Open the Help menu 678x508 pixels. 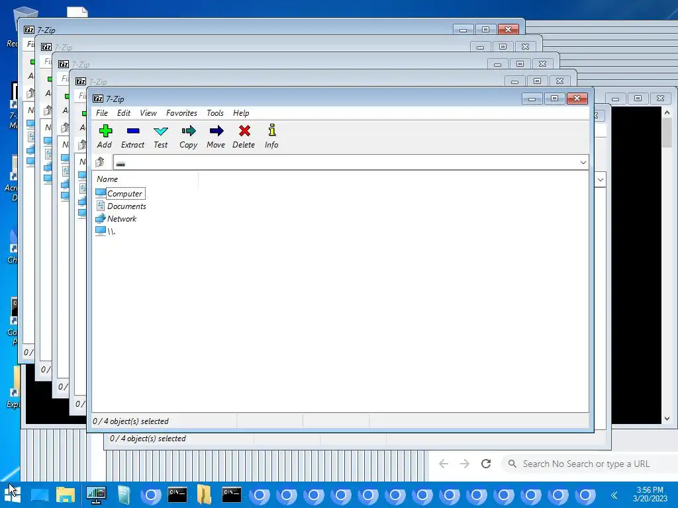241,112
